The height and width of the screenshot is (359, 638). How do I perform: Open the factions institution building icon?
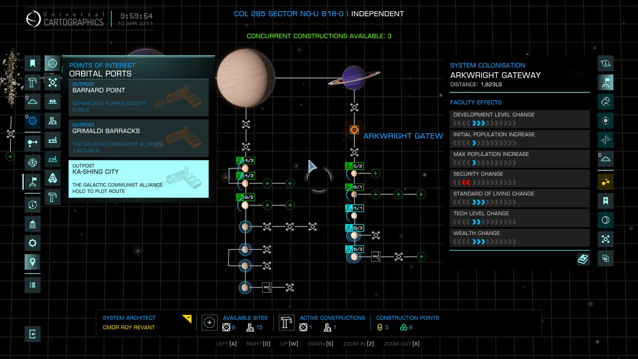pos(33,224)
